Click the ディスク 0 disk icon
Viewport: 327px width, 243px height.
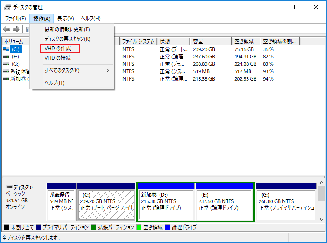pos(10,186)
